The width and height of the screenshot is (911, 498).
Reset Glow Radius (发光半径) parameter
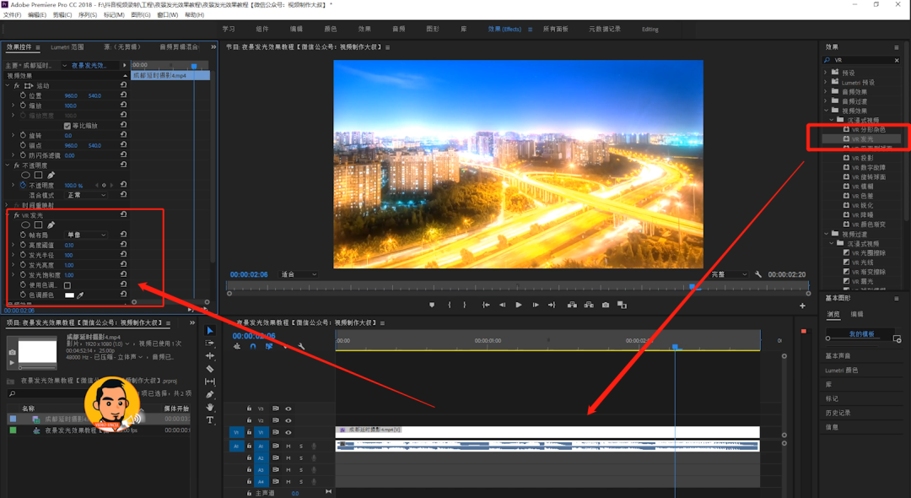tap(123, 255)
